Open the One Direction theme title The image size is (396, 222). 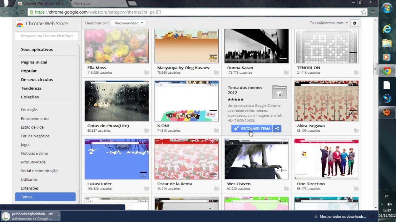311,184
